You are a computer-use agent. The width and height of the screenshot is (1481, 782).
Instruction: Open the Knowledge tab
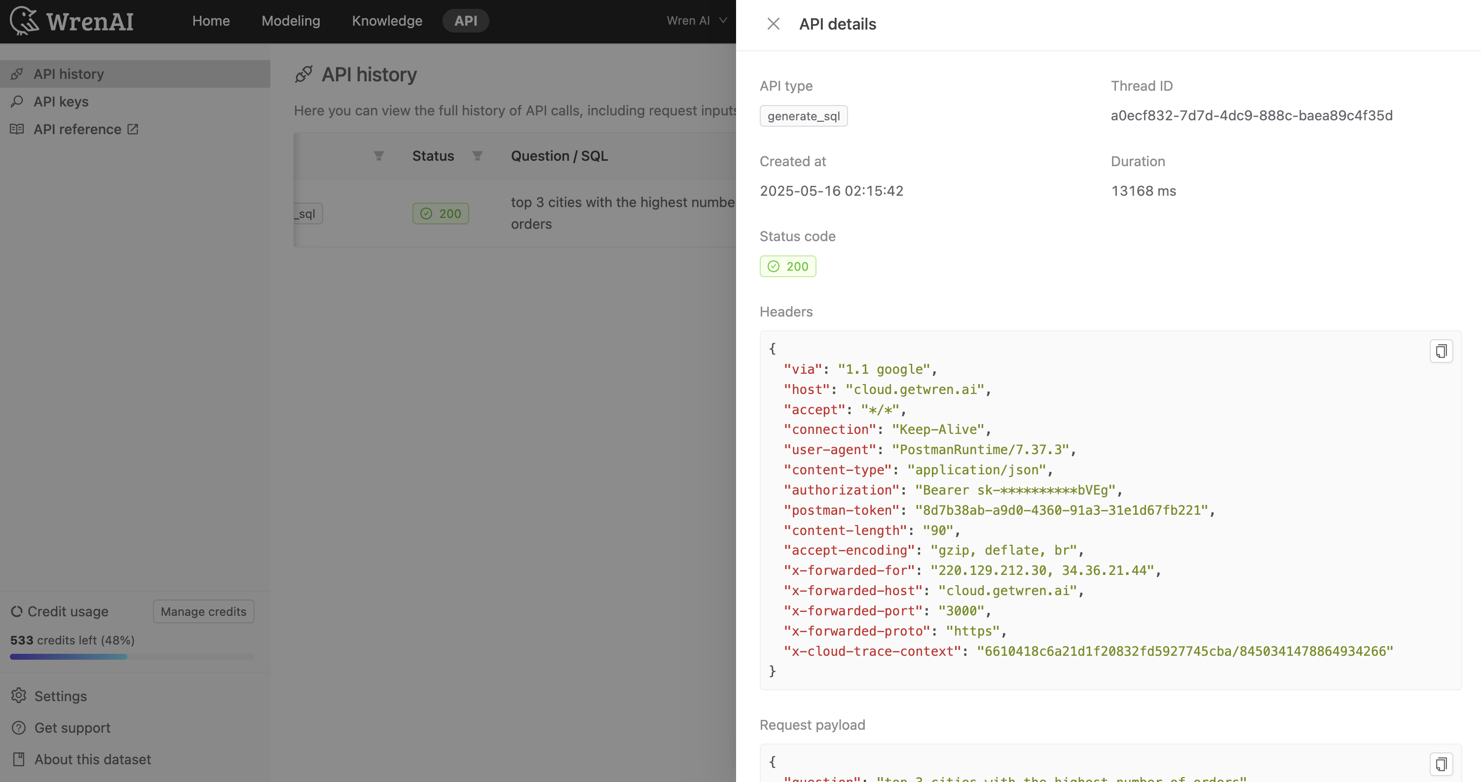point(387,21)
